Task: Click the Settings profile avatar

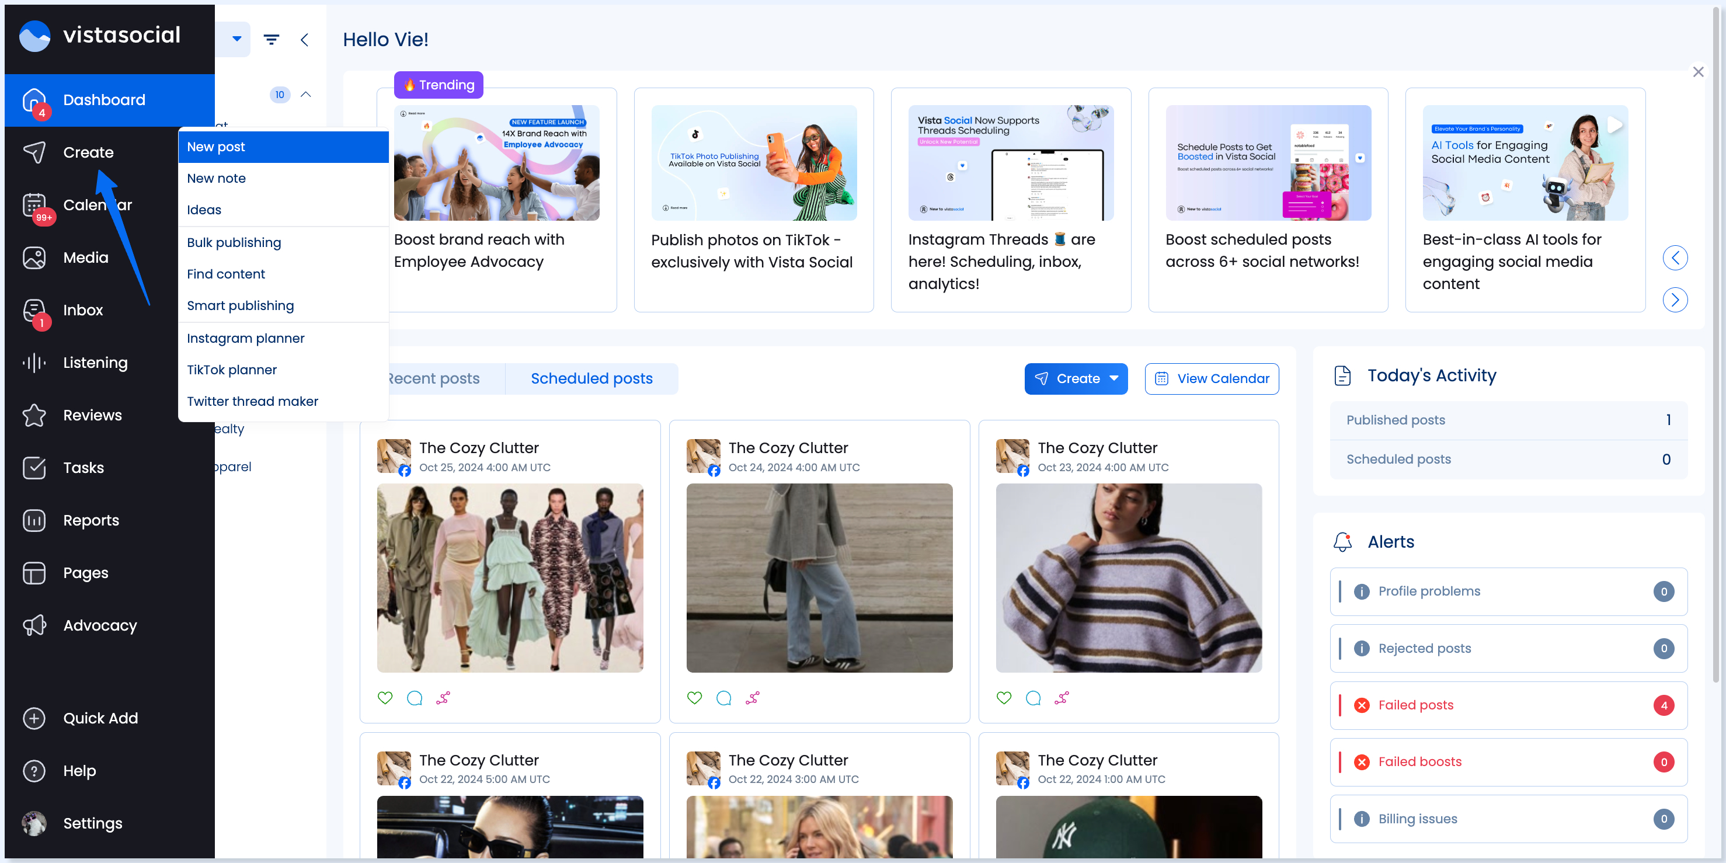Action: pyautogui.click(x=34, y=823)
